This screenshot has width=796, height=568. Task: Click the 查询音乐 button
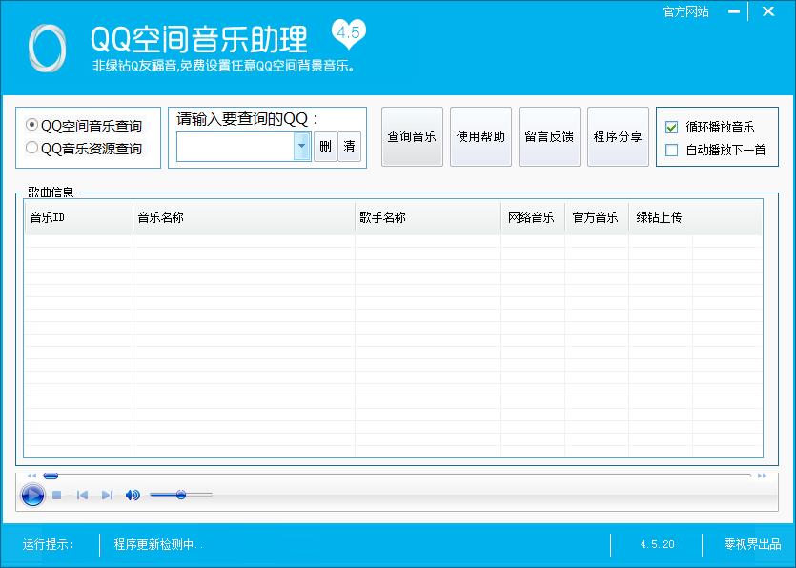click(x=412, y=136)
